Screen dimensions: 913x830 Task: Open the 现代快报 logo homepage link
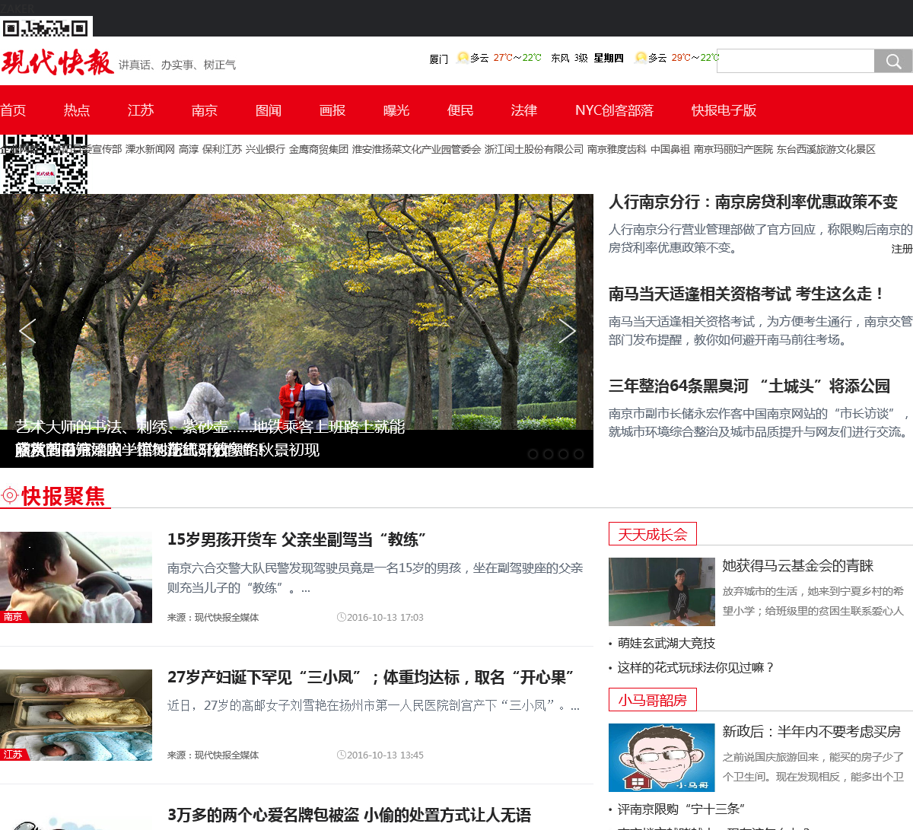57,62
